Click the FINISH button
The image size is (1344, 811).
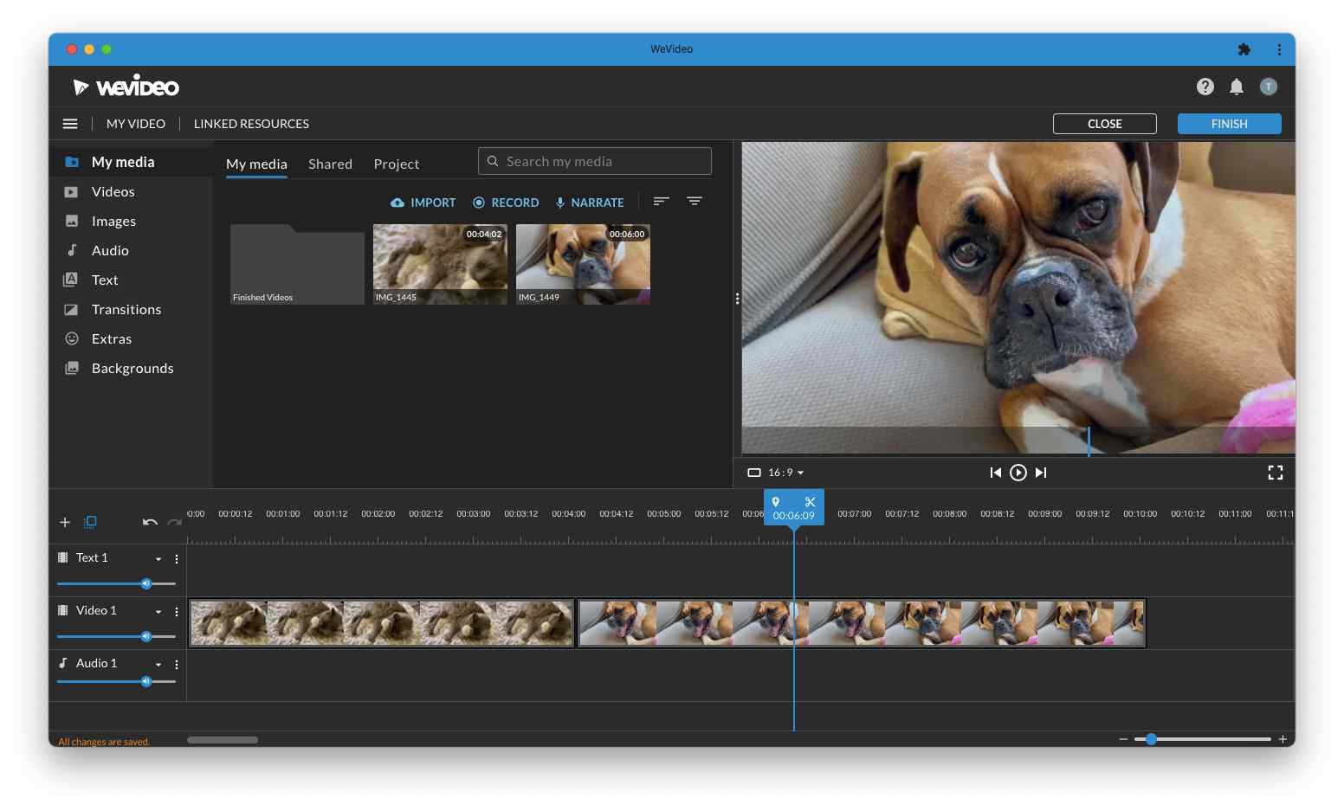point(1228,123)
